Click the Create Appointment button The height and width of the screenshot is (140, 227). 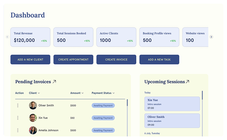point(73,60)
